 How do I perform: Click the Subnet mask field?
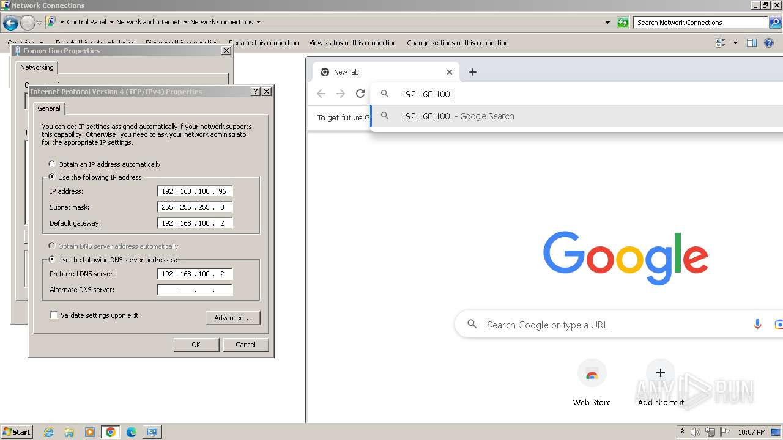tap(195, 207)
